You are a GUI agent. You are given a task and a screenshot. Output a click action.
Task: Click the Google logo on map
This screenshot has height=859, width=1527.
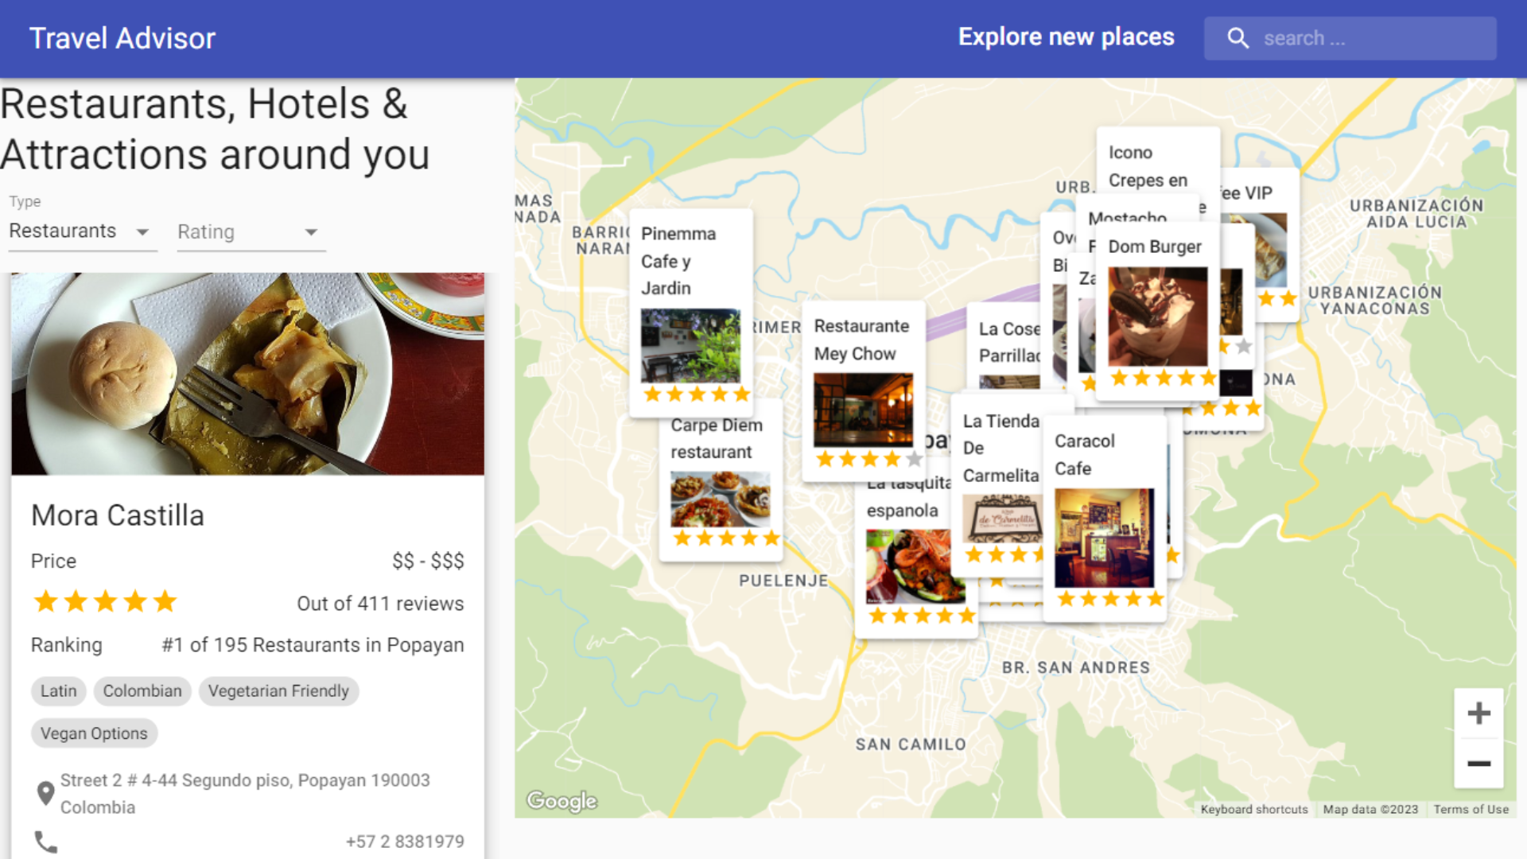click(561, 800)
